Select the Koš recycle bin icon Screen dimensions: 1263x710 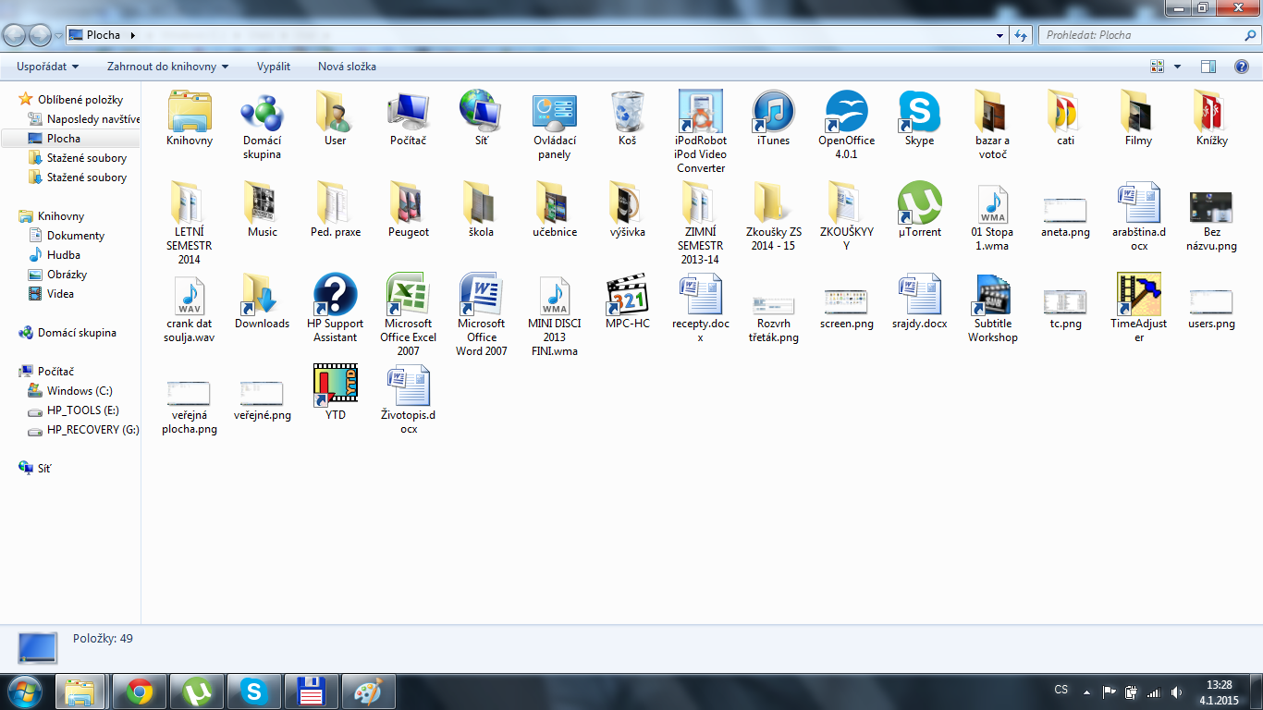pos(628,112)
